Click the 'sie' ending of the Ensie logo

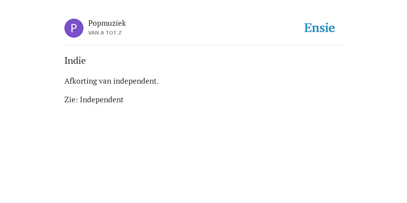tap(327, 28)
